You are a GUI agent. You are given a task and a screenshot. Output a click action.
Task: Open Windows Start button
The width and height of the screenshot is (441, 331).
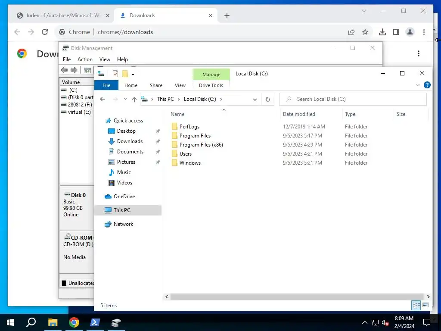(x=10, y=322)
